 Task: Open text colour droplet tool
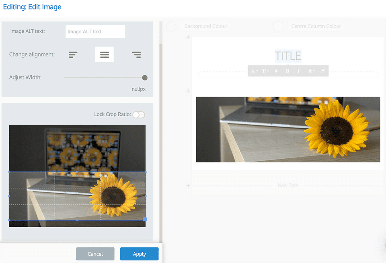click(x=276, y=71)
